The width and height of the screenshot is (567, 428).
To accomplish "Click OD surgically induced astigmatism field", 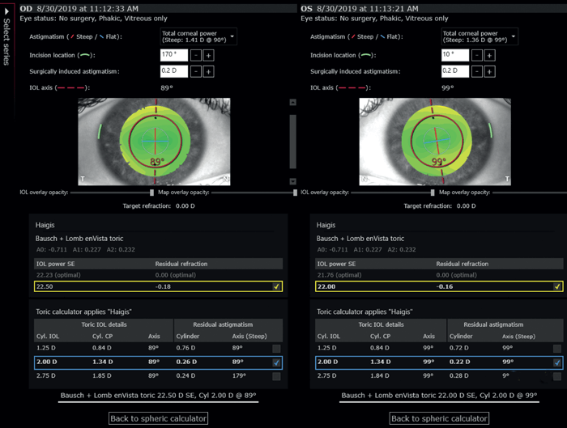I will pyautogui.click(x=174, y=71).
